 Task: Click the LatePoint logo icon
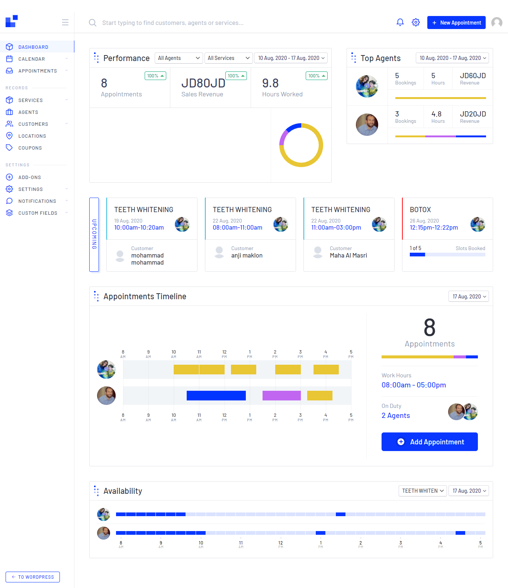pyautogui.click(x=12, y=21)
